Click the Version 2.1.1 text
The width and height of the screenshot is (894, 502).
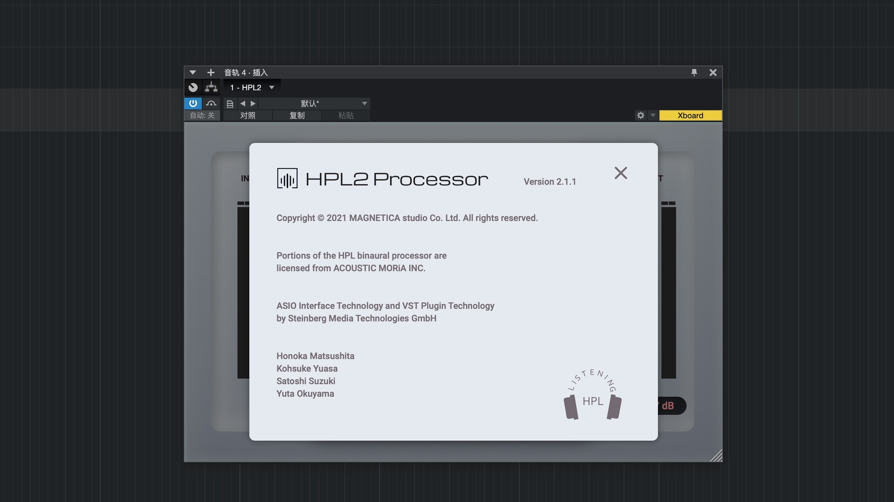click(550, 182)
